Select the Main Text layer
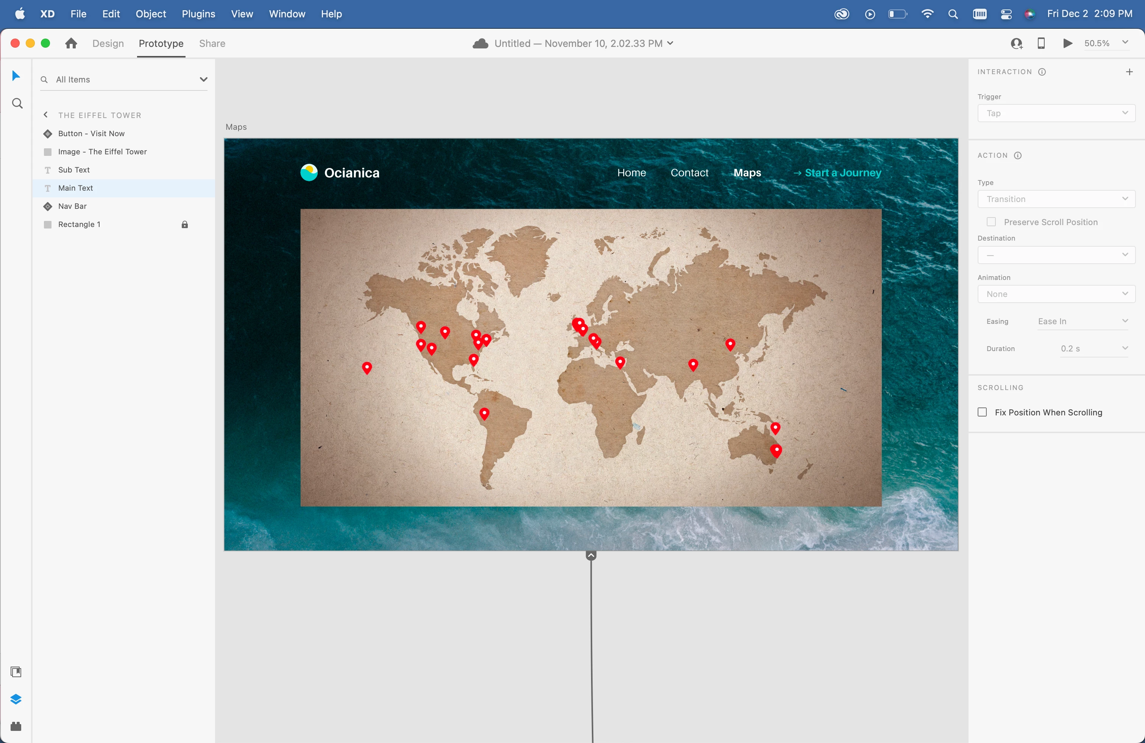Screen dimensions: 1145x743 point(75,188)
